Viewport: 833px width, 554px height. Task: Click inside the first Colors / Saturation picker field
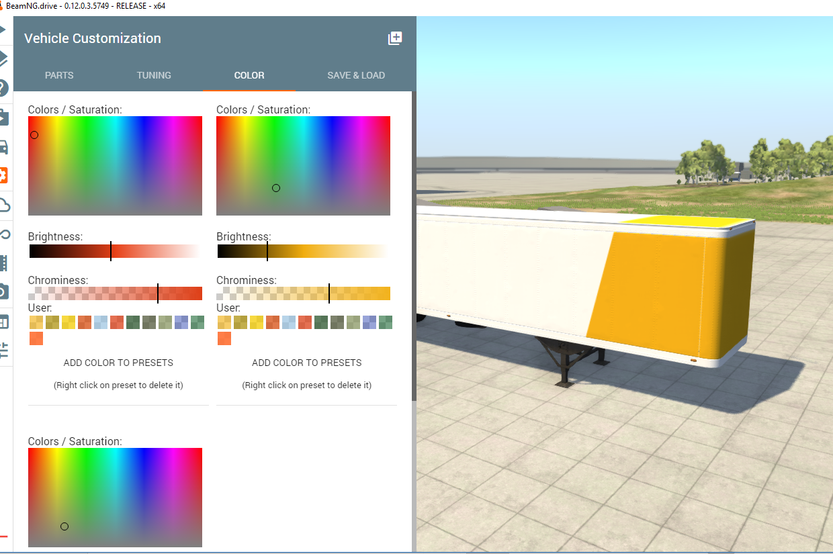pyautogui.click(x=115, y=166)
